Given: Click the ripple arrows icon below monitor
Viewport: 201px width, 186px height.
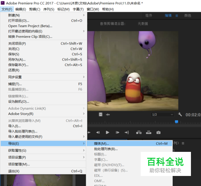Looking at the screenshot, I should [108, 114].
